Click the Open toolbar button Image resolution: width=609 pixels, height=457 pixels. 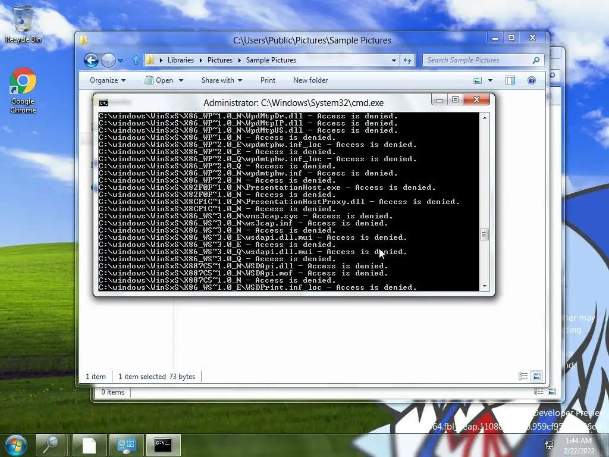[159, 80]
